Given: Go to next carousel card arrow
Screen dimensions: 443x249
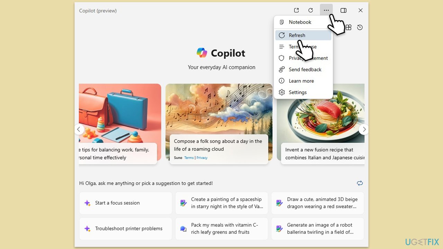Looking at the screenshot, I should (364, 130).
